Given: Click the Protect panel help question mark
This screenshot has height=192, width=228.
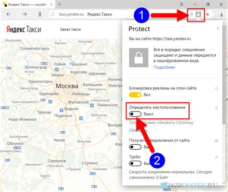Looking at the screenshot, I should (217, 29).
